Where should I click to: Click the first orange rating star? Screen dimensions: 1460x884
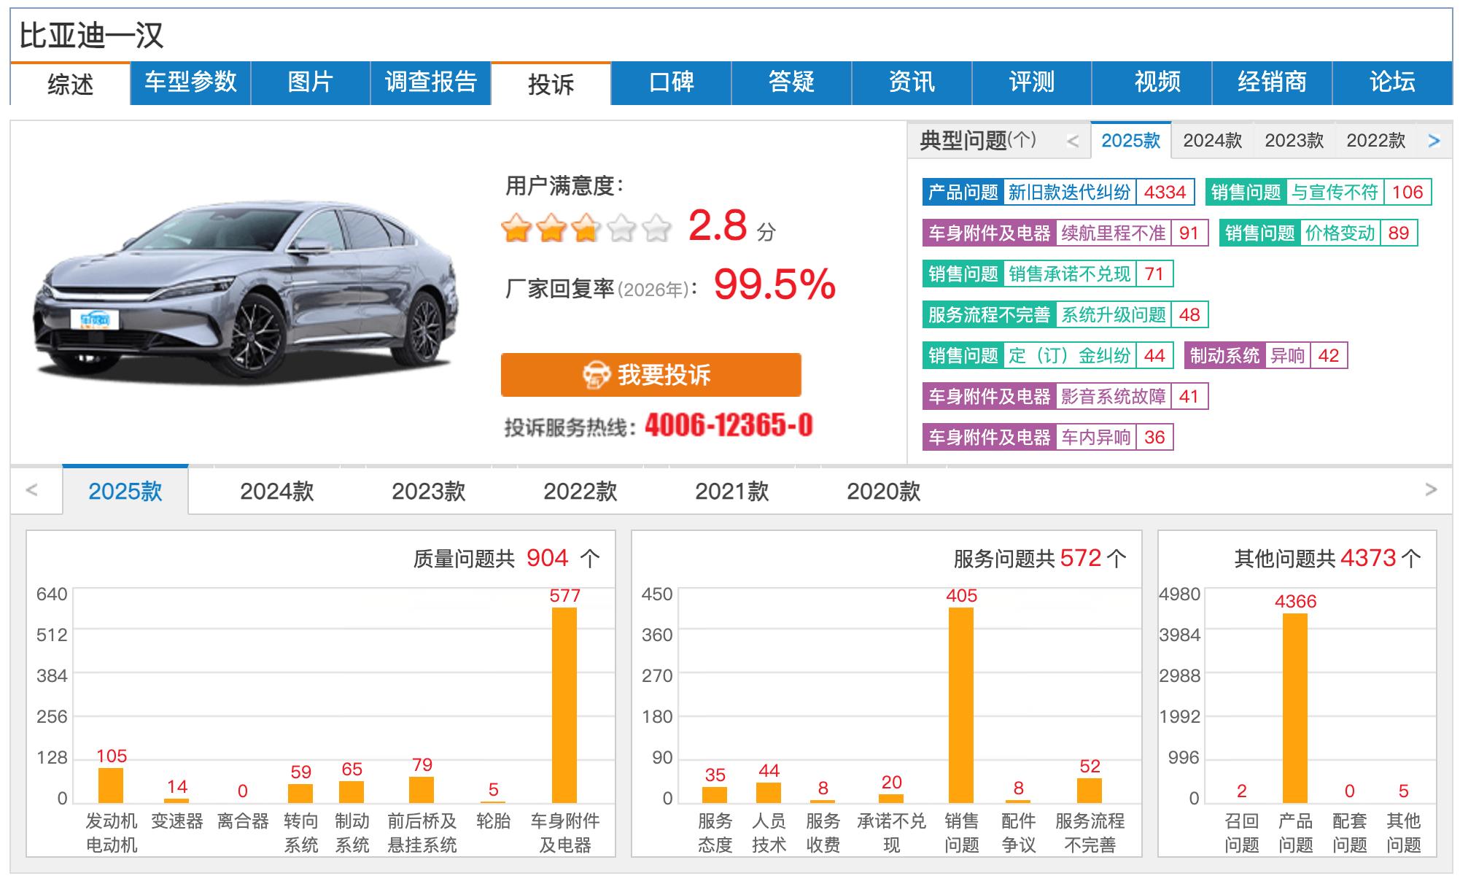[x=516, y=228]
